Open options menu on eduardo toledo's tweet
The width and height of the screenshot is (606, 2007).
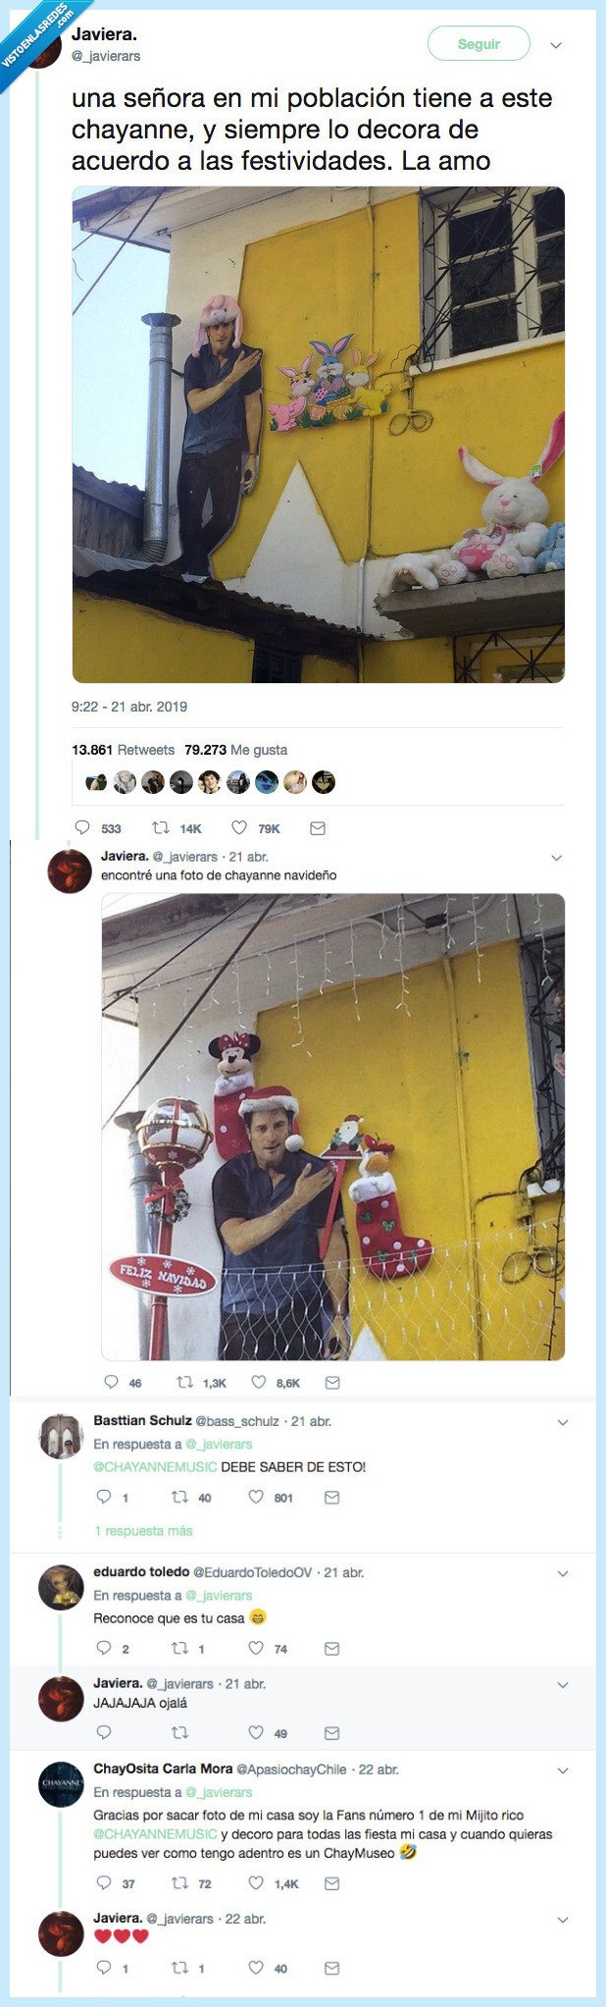[564, 1575]
